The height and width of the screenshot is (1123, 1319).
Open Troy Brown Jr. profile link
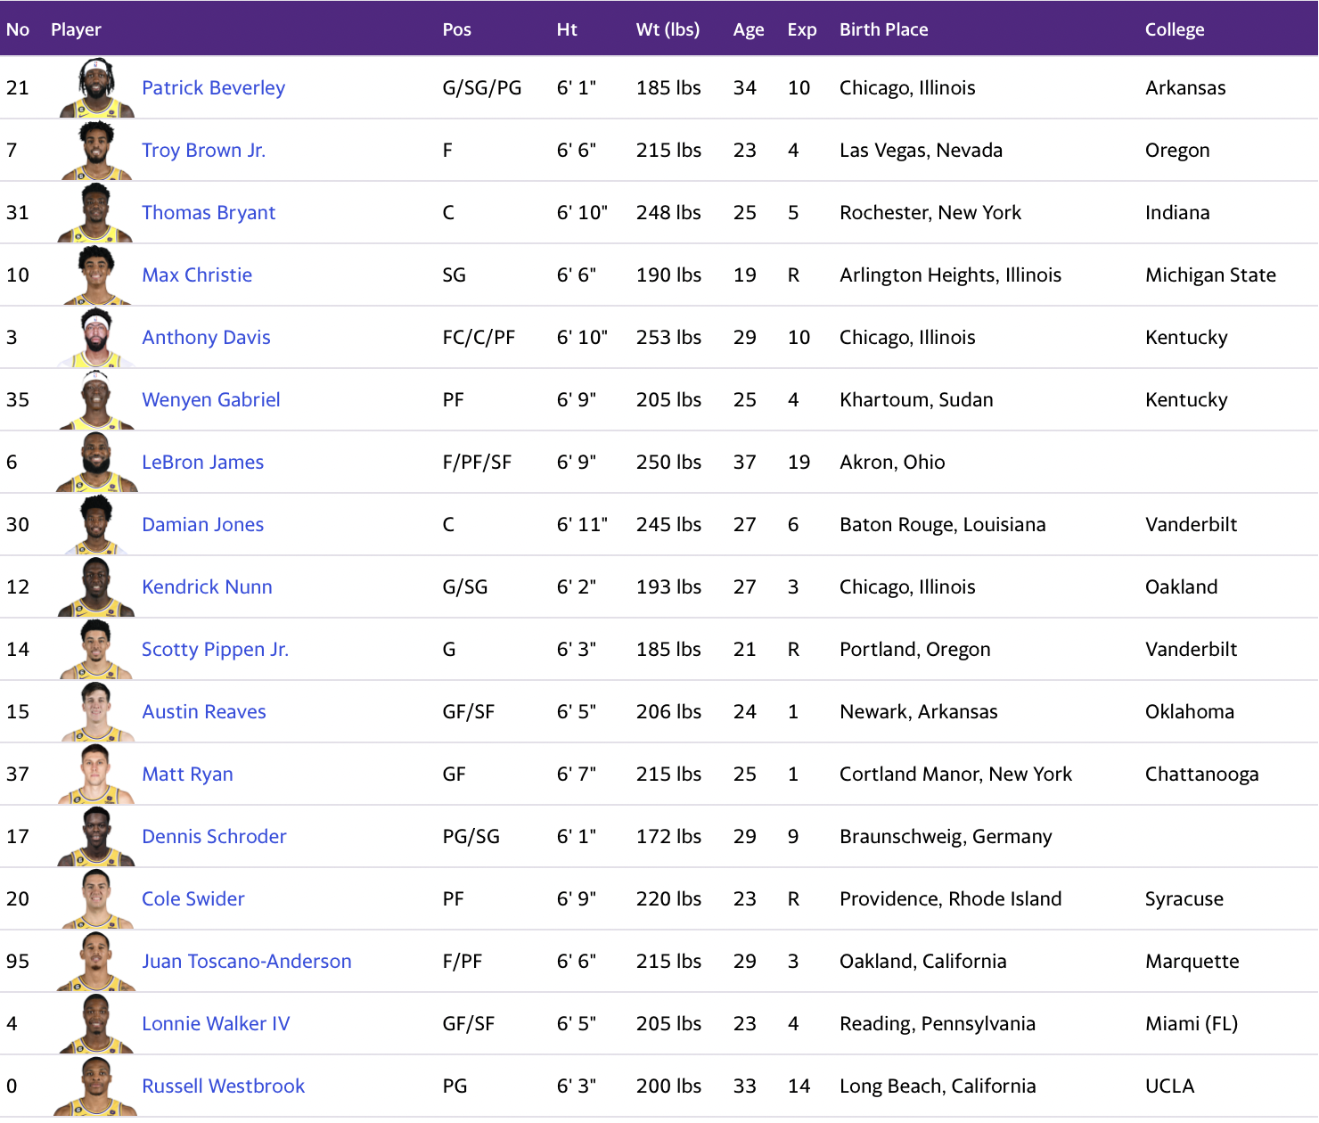(203, 150)
